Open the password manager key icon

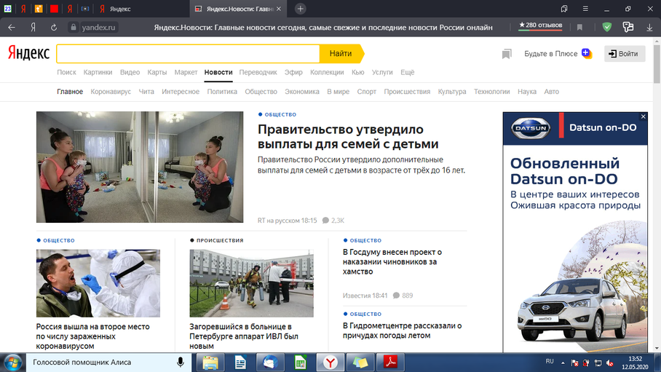628,28
